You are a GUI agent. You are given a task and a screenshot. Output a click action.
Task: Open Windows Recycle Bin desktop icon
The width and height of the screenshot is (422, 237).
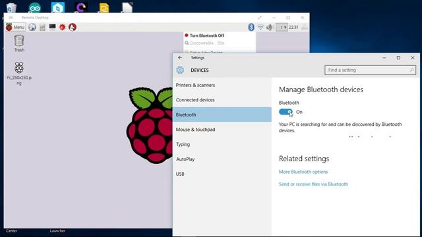click(11, 7)
